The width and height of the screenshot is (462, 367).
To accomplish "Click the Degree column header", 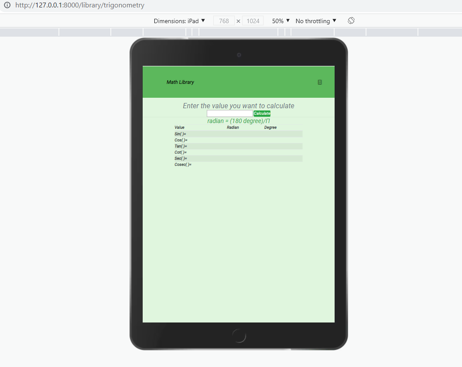I will coord(270,127).
